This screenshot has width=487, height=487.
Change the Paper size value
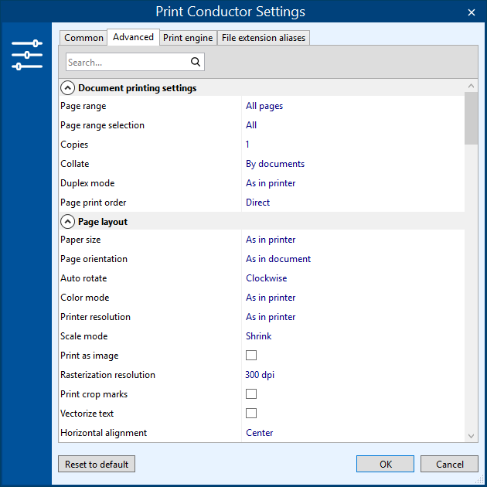point(352,240)
